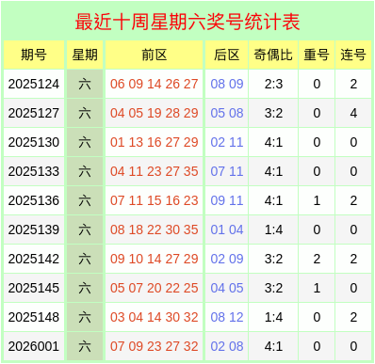The height and width of the screenshot is (364, 375).
Task: Click the 连号 value 4 in row 2025127
Action: click(353, 113)
